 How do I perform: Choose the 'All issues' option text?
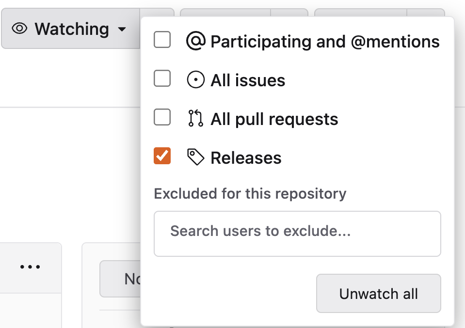[248, 80]
